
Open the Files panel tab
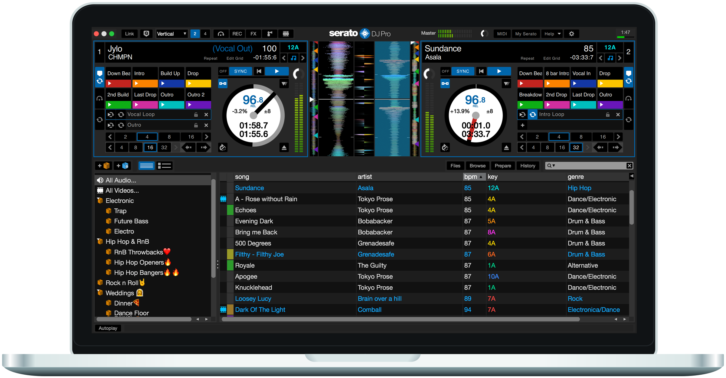455,166
